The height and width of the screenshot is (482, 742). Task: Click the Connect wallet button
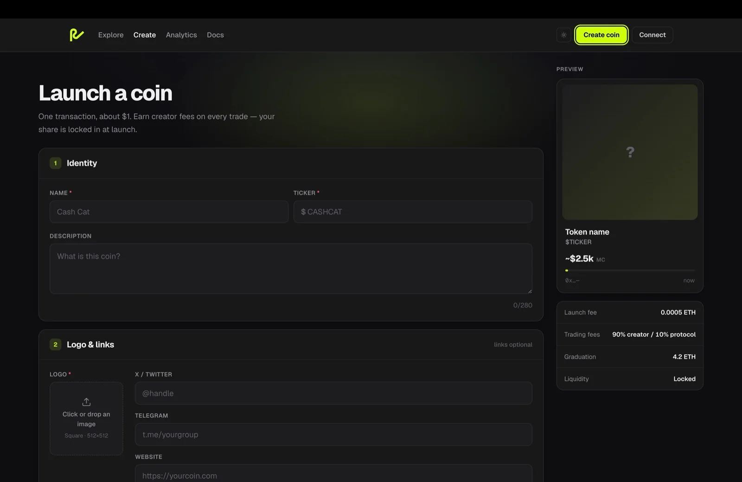652,35
